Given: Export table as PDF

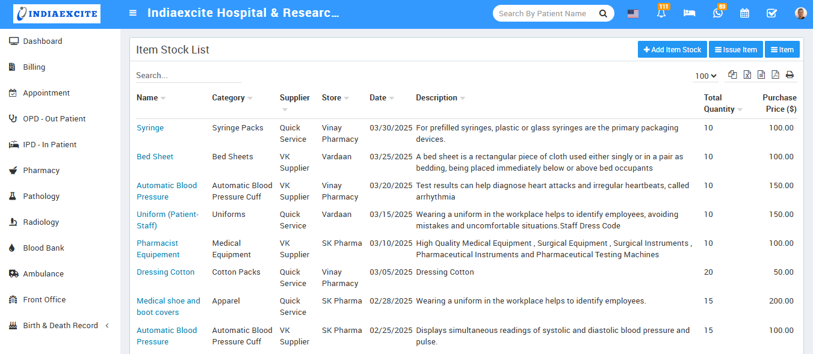Looking at the screenshot, I should point(775,75).
